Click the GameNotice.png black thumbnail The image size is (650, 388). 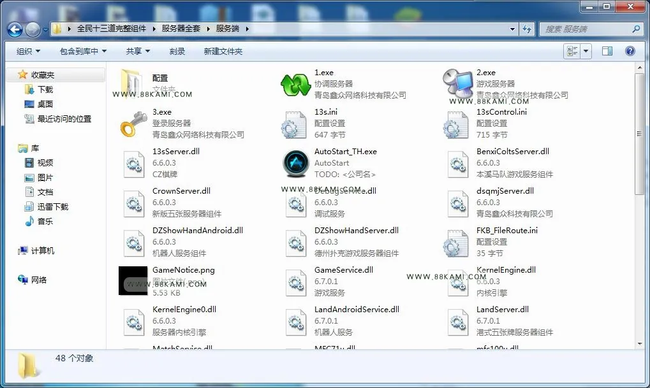click(x=133, y=281)
